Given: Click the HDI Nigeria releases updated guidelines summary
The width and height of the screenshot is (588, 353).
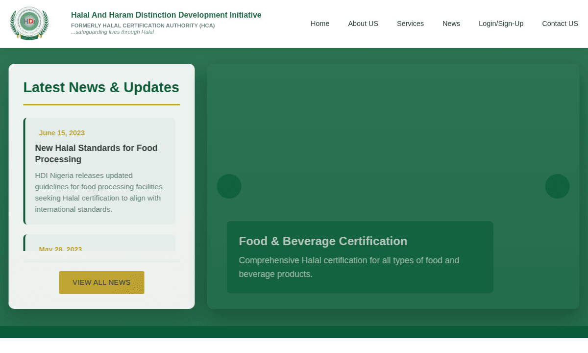Looking at the screenshot, I should (x=99, y=192).
